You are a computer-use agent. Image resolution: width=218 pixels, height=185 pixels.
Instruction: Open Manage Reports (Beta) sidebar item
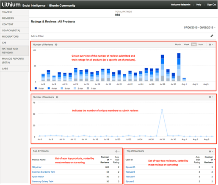pos(14,61)
